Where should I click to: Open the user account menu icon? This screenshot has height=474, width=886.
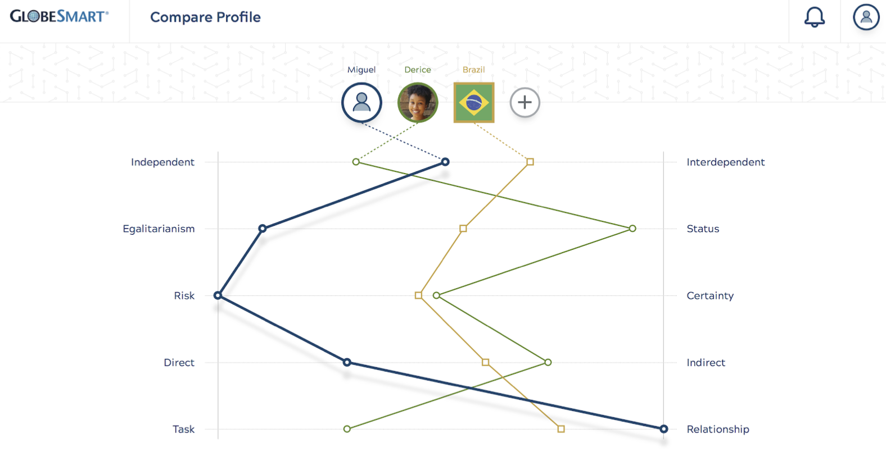pyautogui.click(x=866, y=17)
